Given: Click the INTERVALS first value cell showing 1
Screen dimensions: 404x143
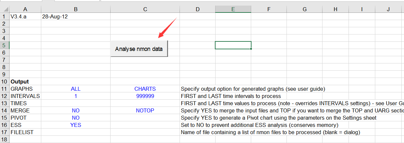Looking at the screenshot, I should (76, 96).
